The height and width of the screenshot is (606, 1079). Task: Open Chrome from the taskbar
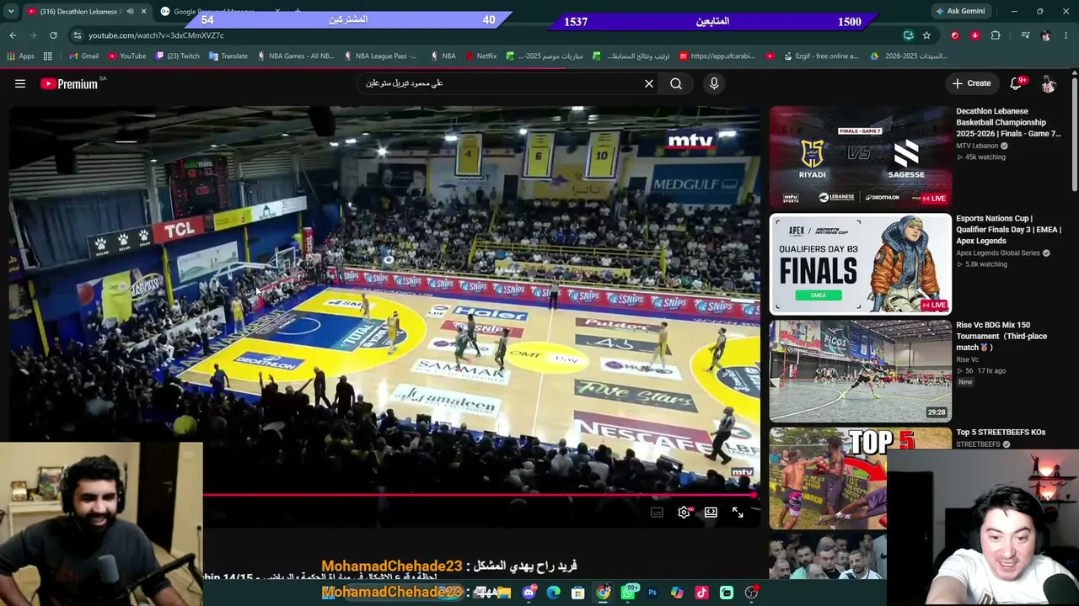tap(603, 593)
